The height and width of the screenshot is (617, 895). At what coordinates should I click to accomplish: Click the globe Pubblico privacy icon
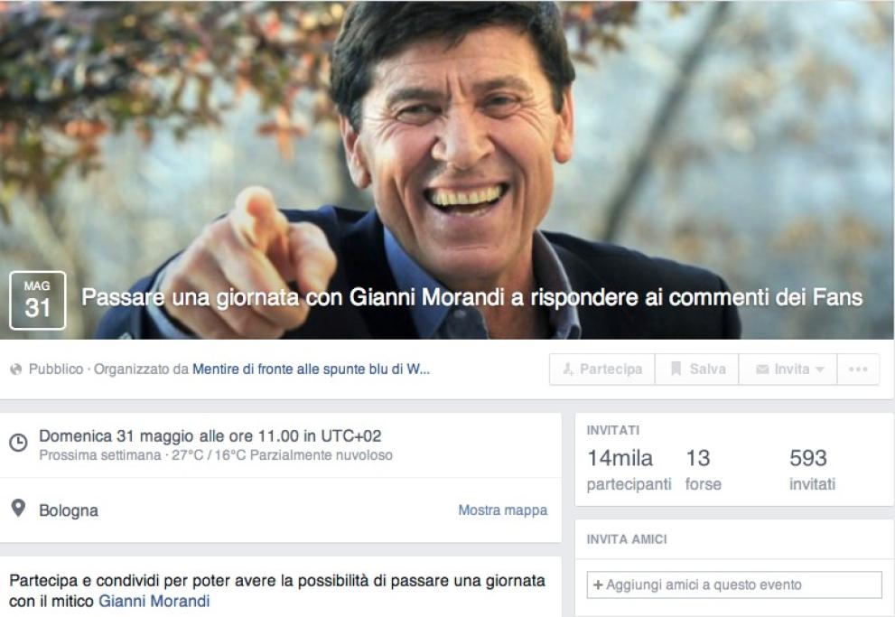tap(16, 369)
